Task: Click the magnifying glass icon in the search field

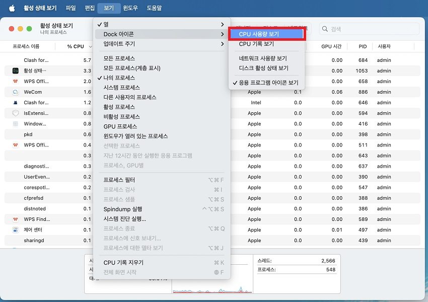Action: click(326, 29)
